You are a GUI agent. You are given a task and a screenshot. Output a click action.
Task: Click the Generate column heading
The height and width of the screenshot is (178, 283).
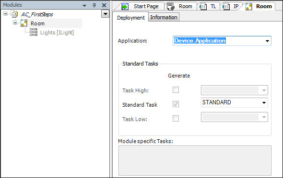[179, 76]
